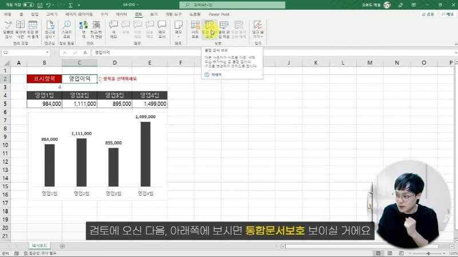The image size is (458, 257).
Task: Select the 대시보드 sheet tab
Action: point(40,246)
